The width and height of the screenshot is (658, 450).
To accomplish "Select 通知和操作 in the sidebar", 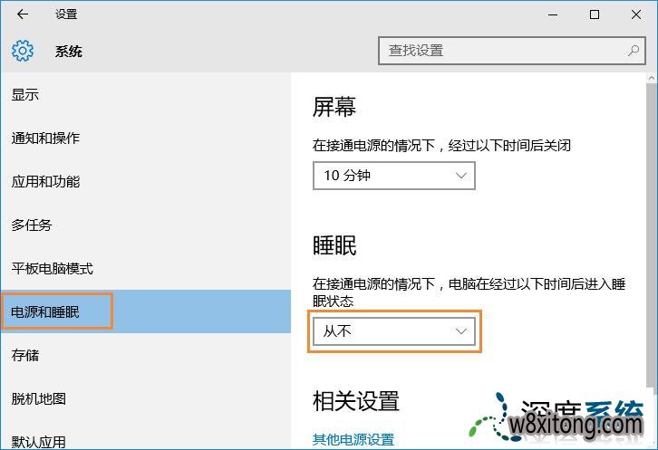I will [45, 139].
